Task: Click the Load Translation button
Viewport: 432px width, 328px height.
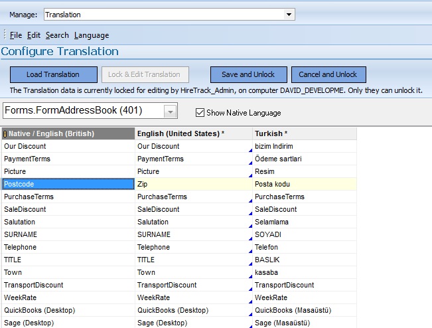Action: tap(53, 74)
